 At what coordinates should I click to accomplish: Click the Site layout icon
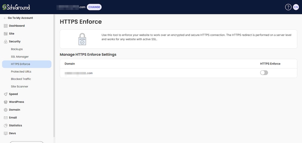[x=6, y=34]
